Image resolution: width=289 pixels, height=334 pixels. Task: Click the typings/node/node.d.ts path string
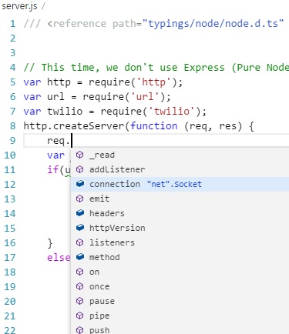tap(213, 24)
